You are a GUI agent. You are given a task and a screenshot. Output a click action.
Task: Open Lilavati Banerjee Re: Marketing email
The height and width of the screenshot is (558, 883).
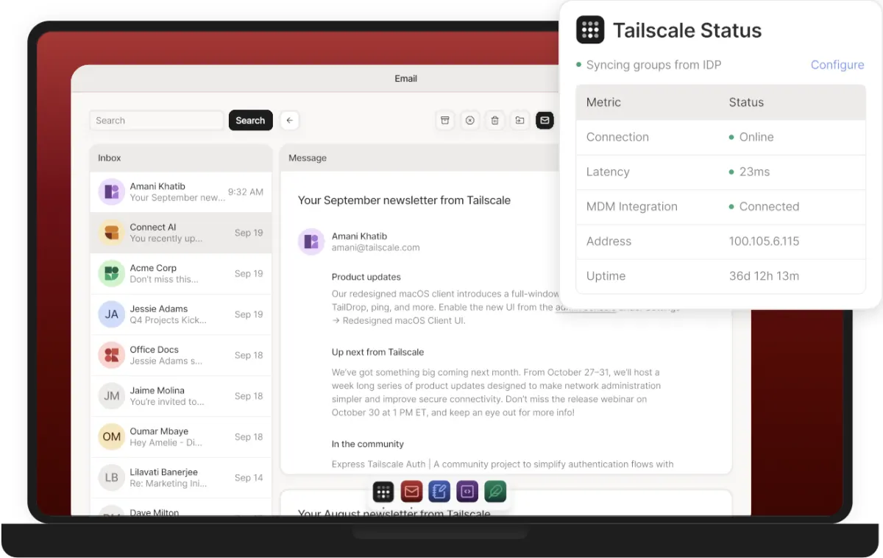181,478
